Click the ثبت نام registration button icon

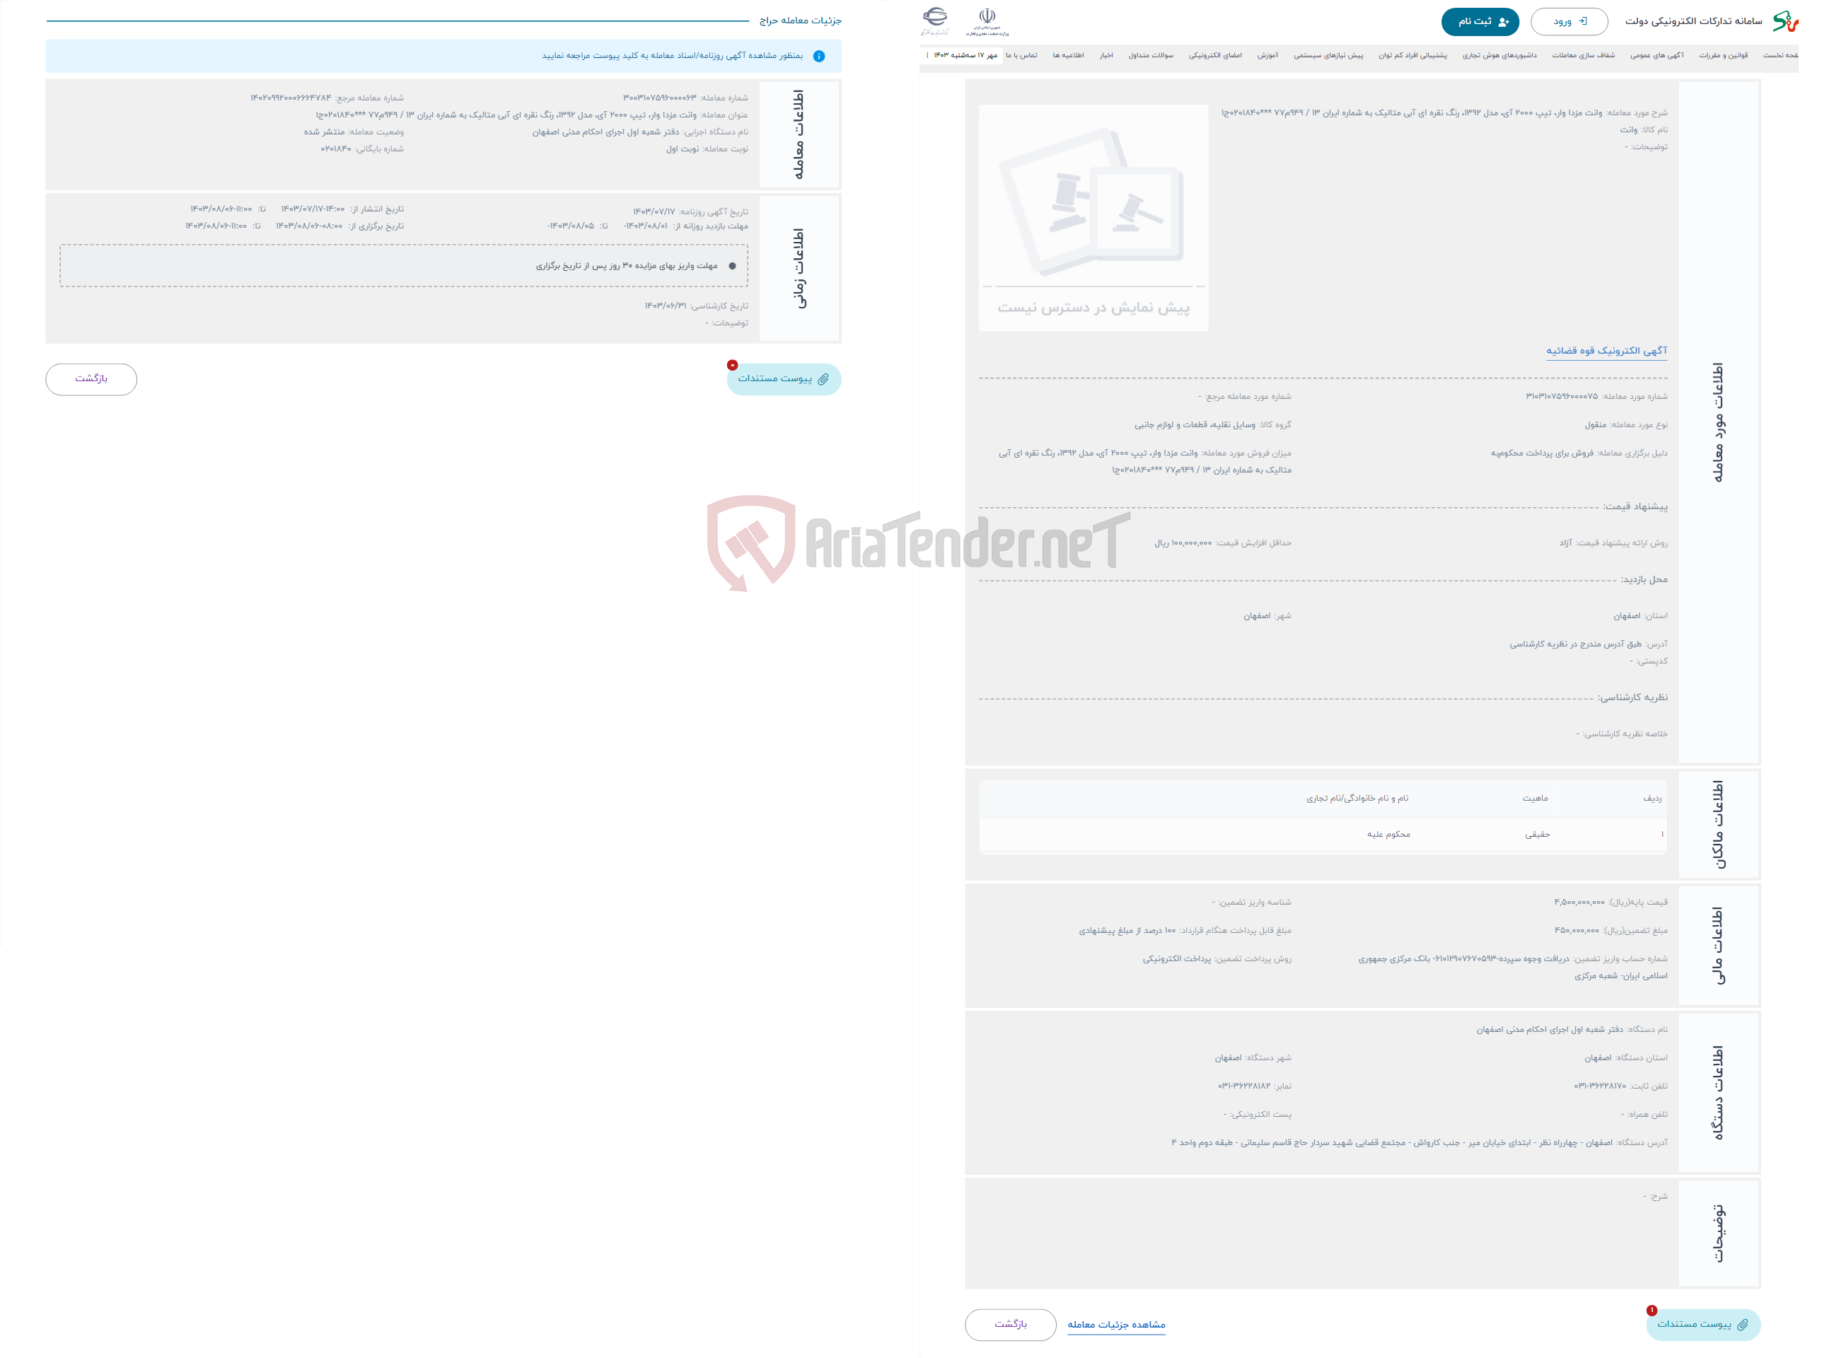pos(1476,20)
